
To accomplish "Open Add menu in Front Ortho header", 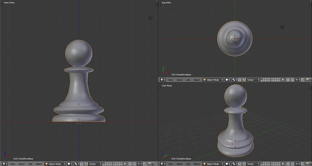I will tap(30, 164).
